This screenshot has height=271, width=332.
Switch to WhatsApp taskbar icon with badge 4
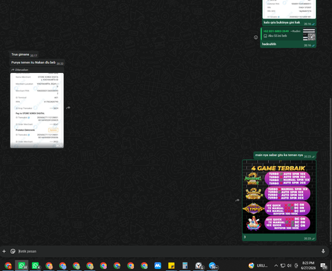(x=36, y=266)
